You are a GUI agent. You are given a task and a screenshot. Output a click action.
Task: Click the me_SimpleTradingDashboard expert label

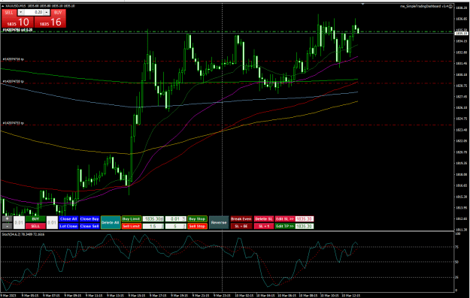424,6
